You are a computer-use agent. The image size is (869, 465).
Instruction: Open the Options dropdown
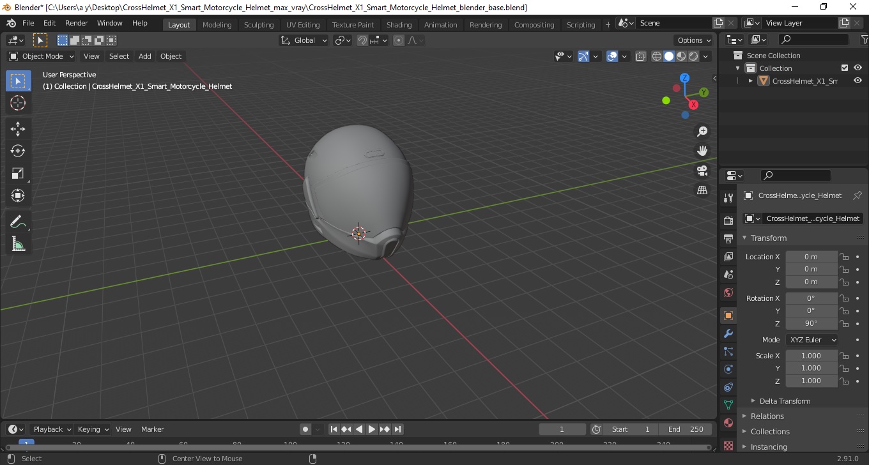click(x=695, y=40)
